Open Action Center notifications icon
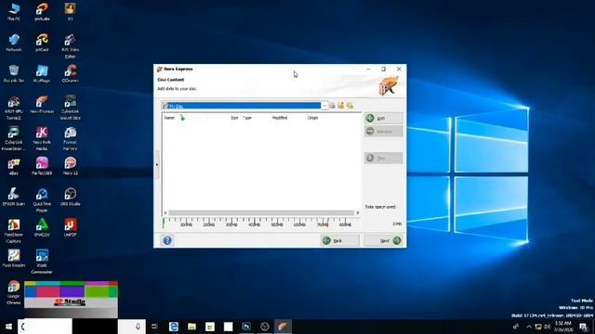This screenshot has height=334, width=595. pos(584,327)
